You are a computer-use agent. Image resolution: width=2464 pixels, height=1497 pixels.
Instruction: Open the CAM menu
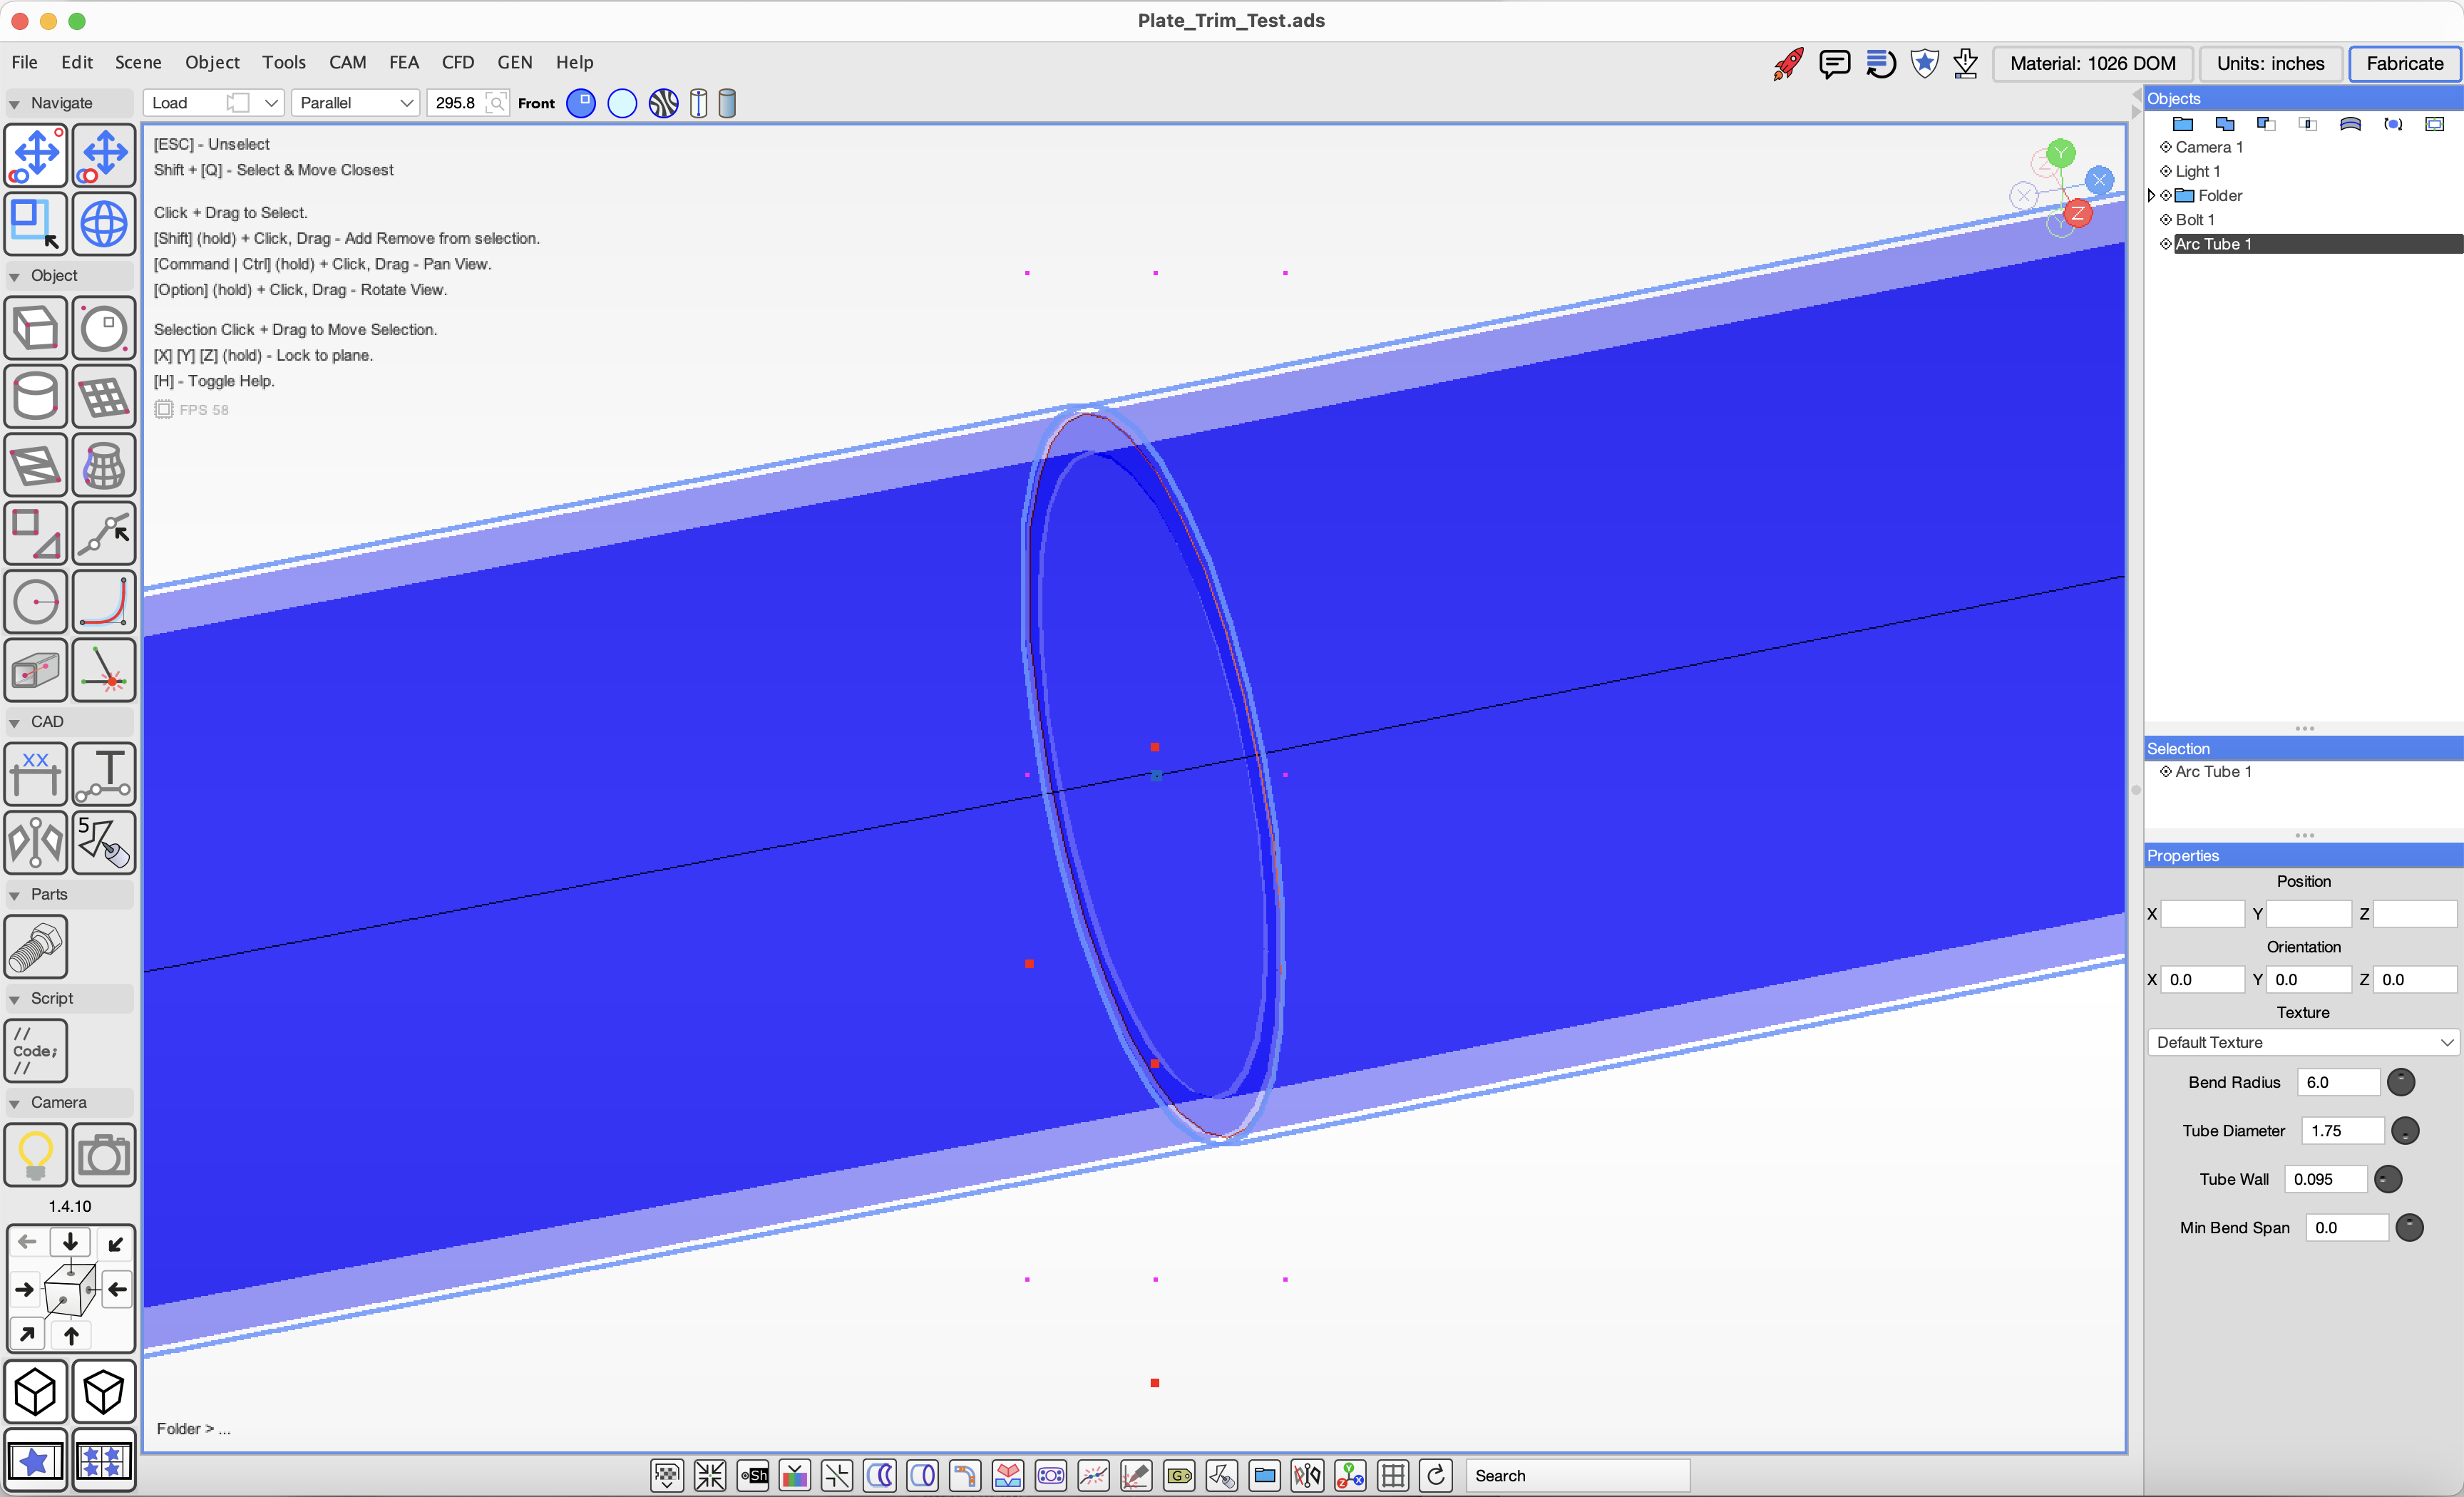pos(347,62)
